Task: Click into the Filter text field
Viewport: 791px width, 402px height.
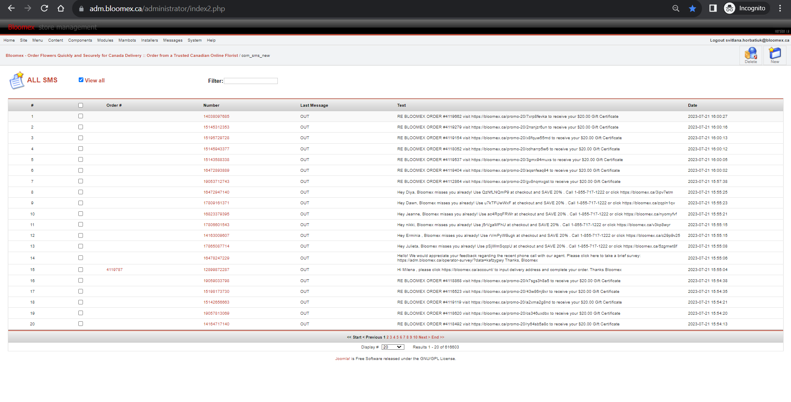Action: tap(251, 81)
